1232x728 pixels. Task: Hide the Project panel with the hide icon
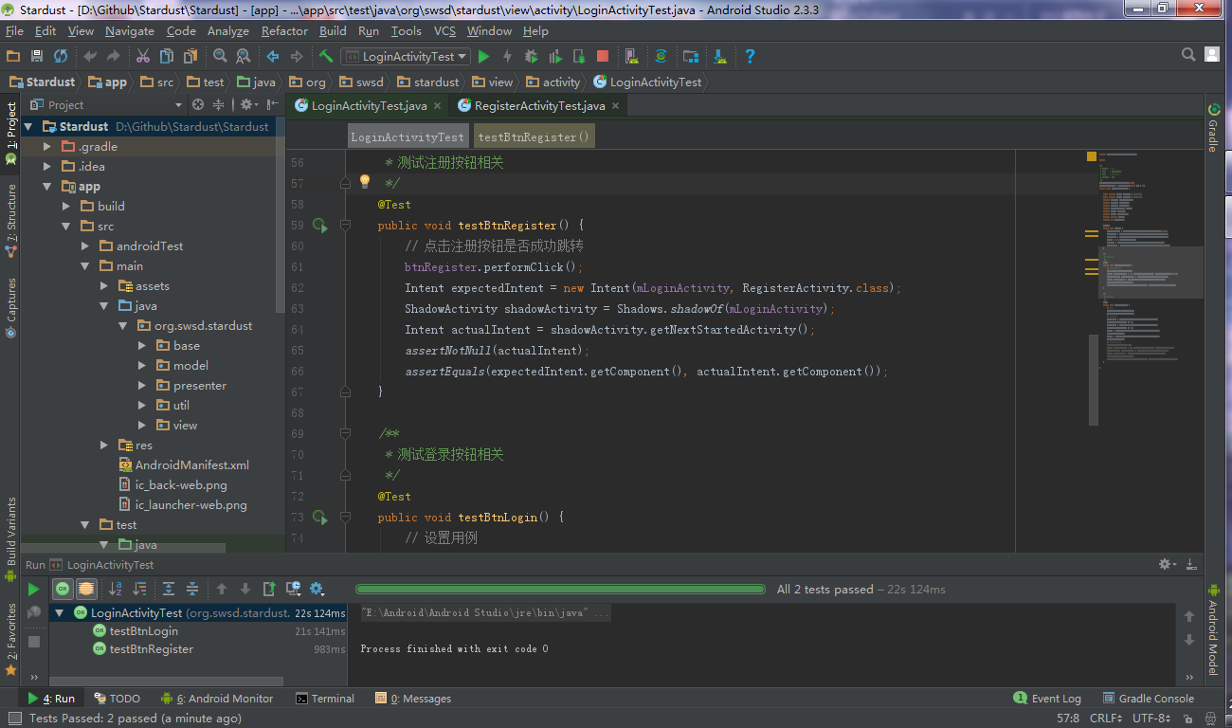[273, 105]
